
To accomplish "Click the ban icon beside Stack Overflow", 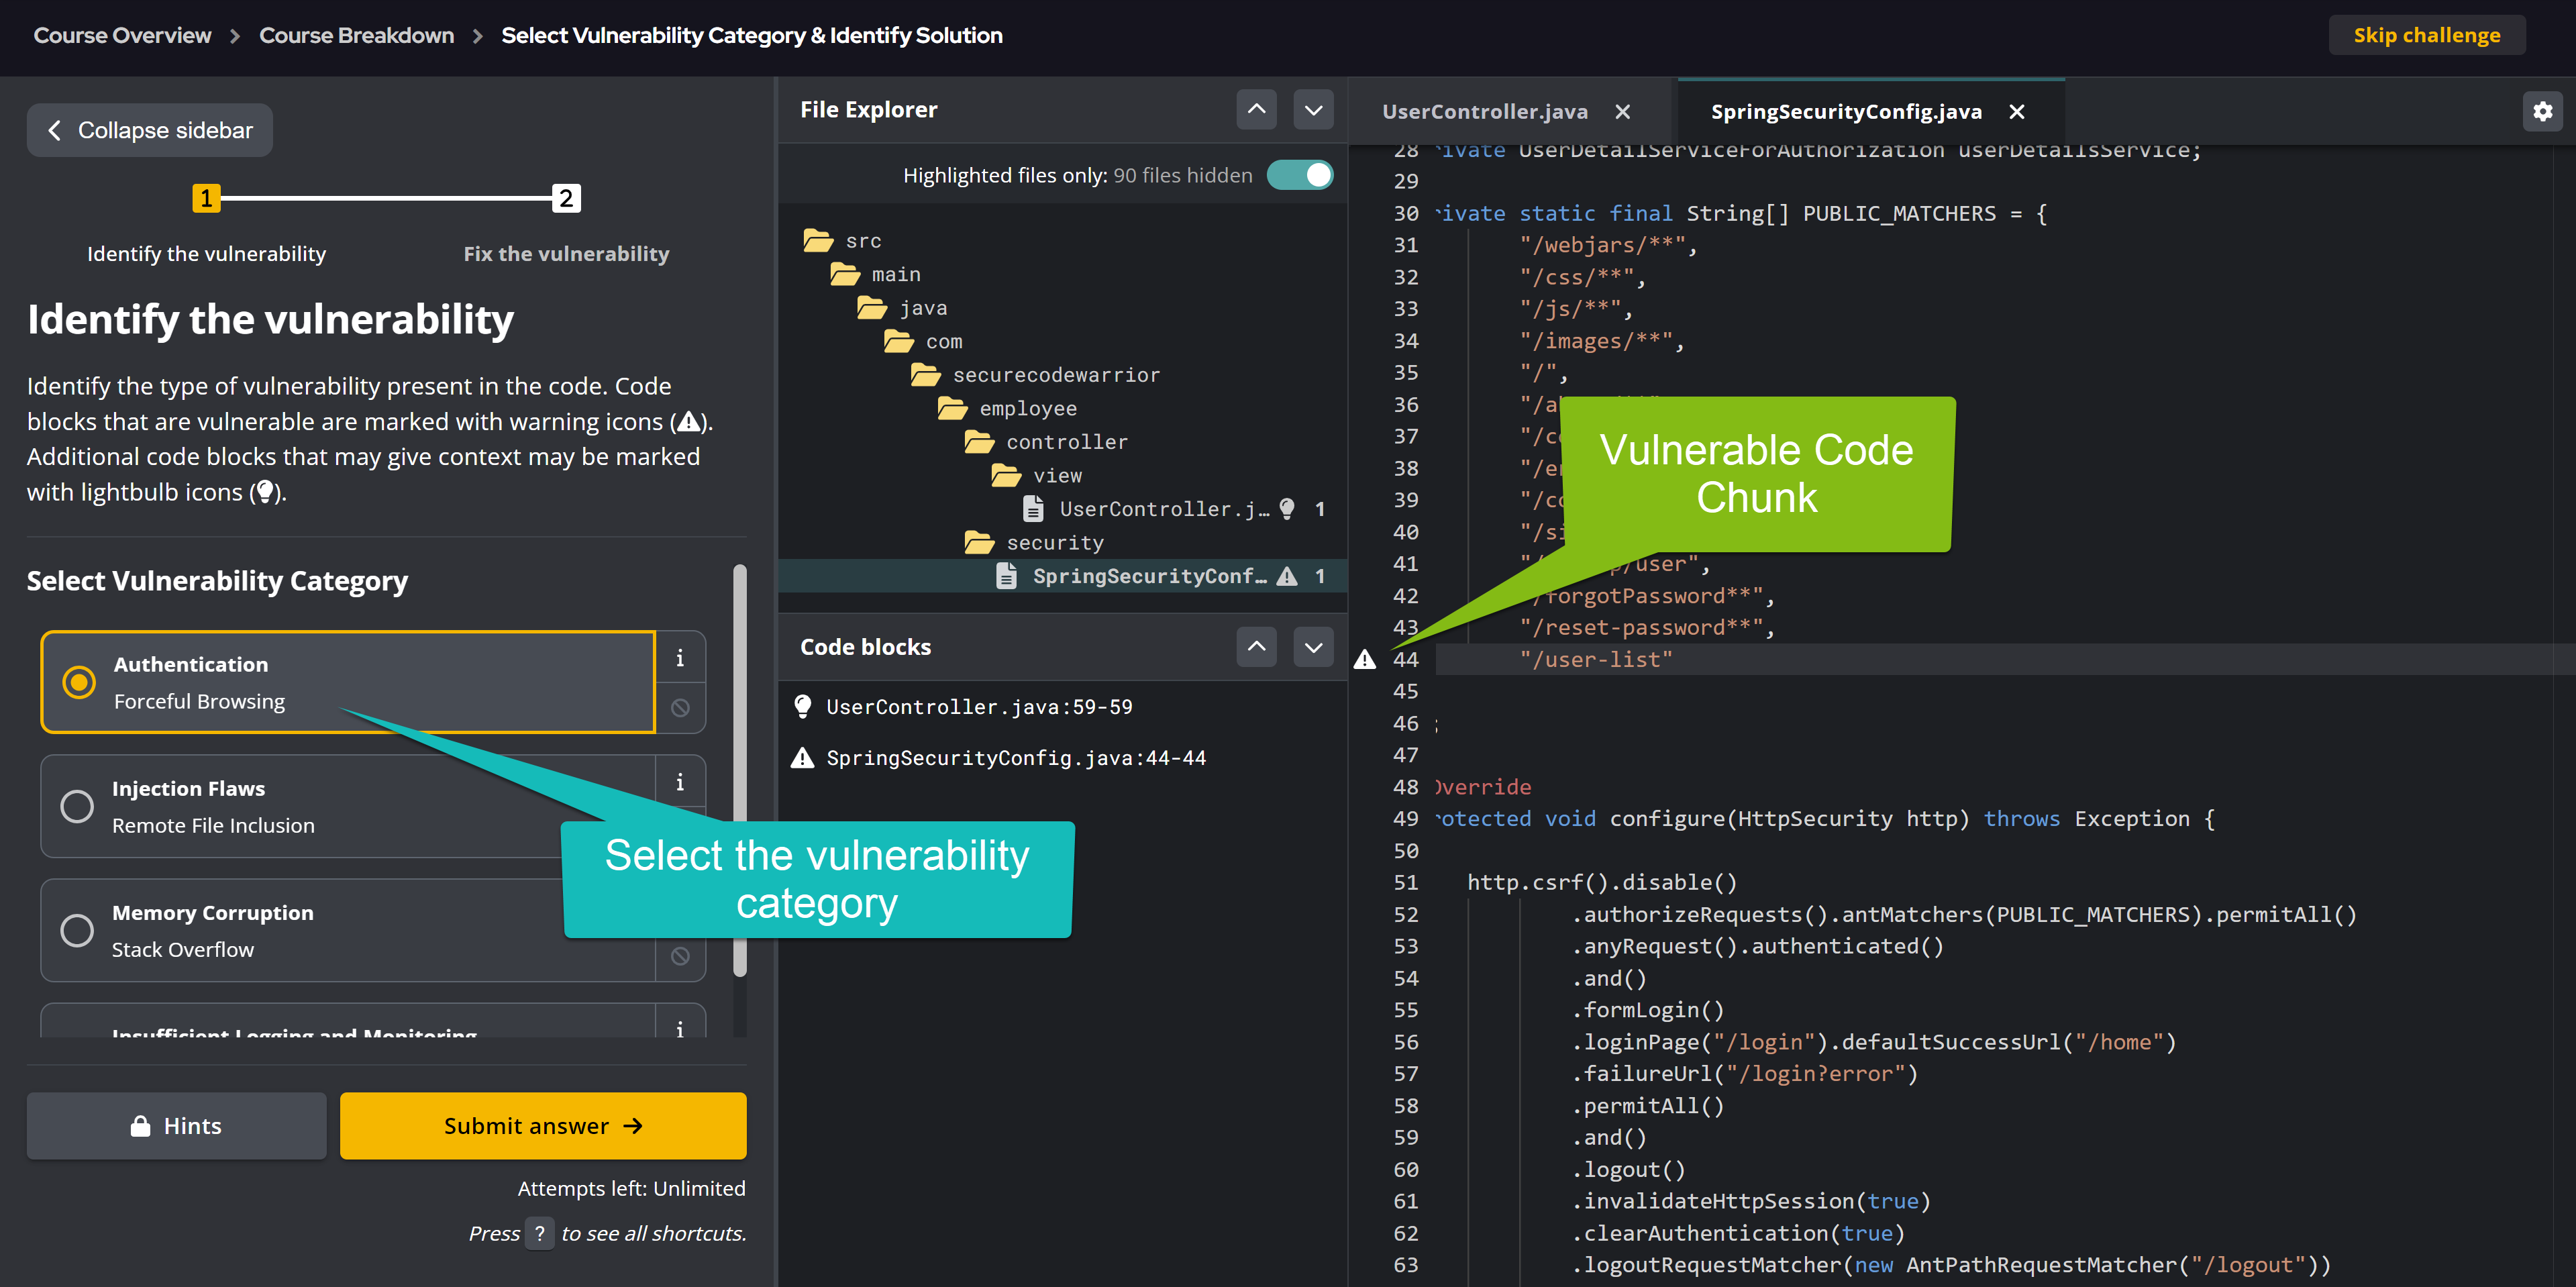I will pyautogui.click(x=680, y=956).
